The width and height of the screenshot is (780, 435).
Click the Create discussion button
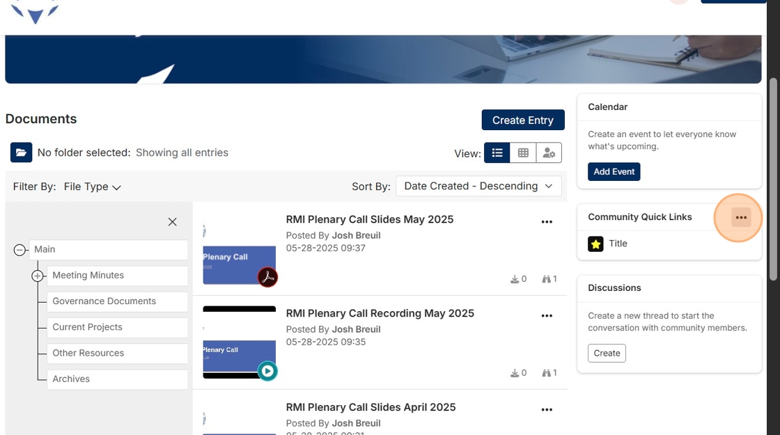[x=607, y=353]
